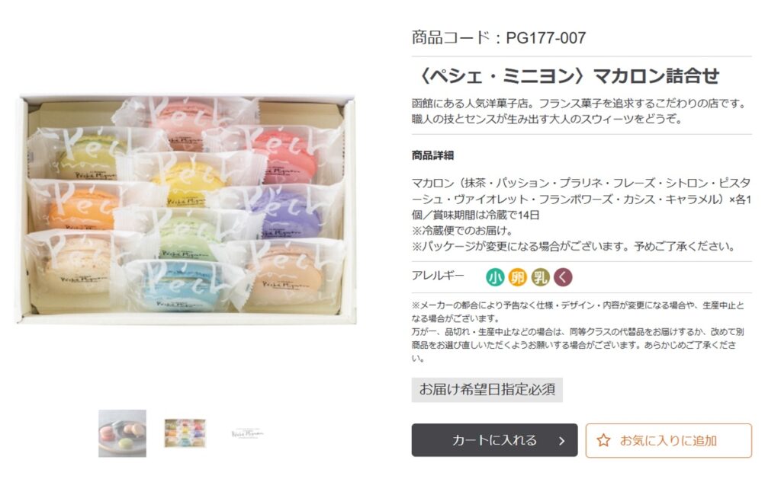
Task: Click the product code PG177-007
Action: (x=546, y=38)
